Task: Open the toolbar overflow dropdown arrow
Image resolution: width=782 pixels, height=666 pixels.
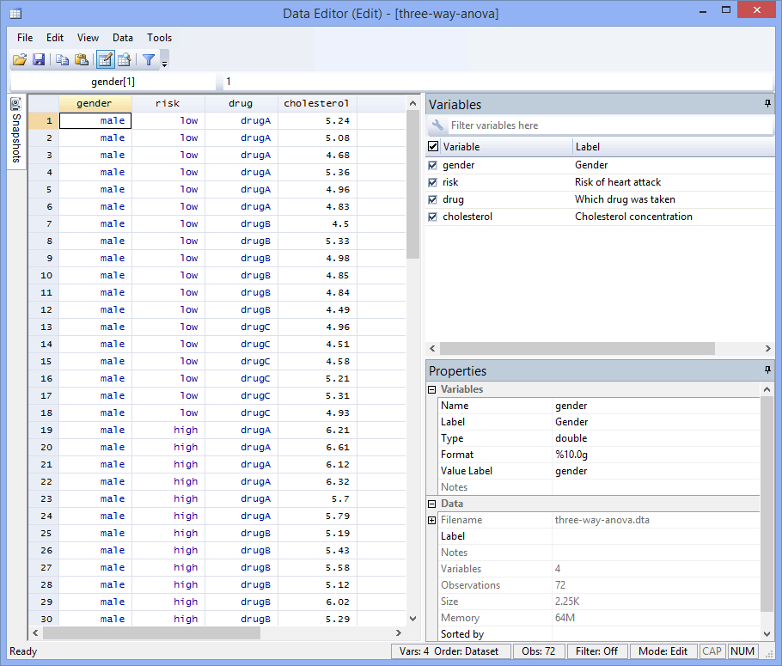Action: (x=163, y=63)
